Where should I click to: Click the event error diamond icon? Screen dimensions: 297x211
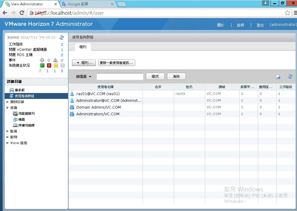pyautogui.click(x=42, y=60)
